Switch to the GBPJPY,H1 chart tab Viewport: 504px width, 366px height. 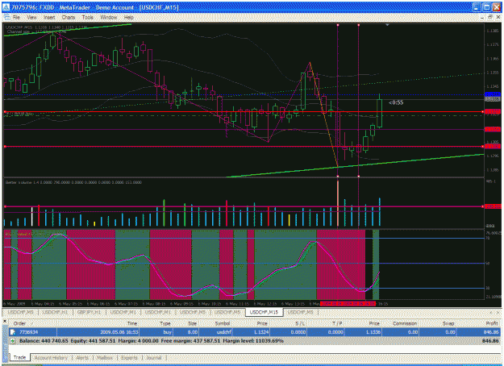[x=89, y=312]
